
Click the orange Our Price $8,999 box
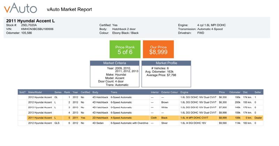[158, 49]
